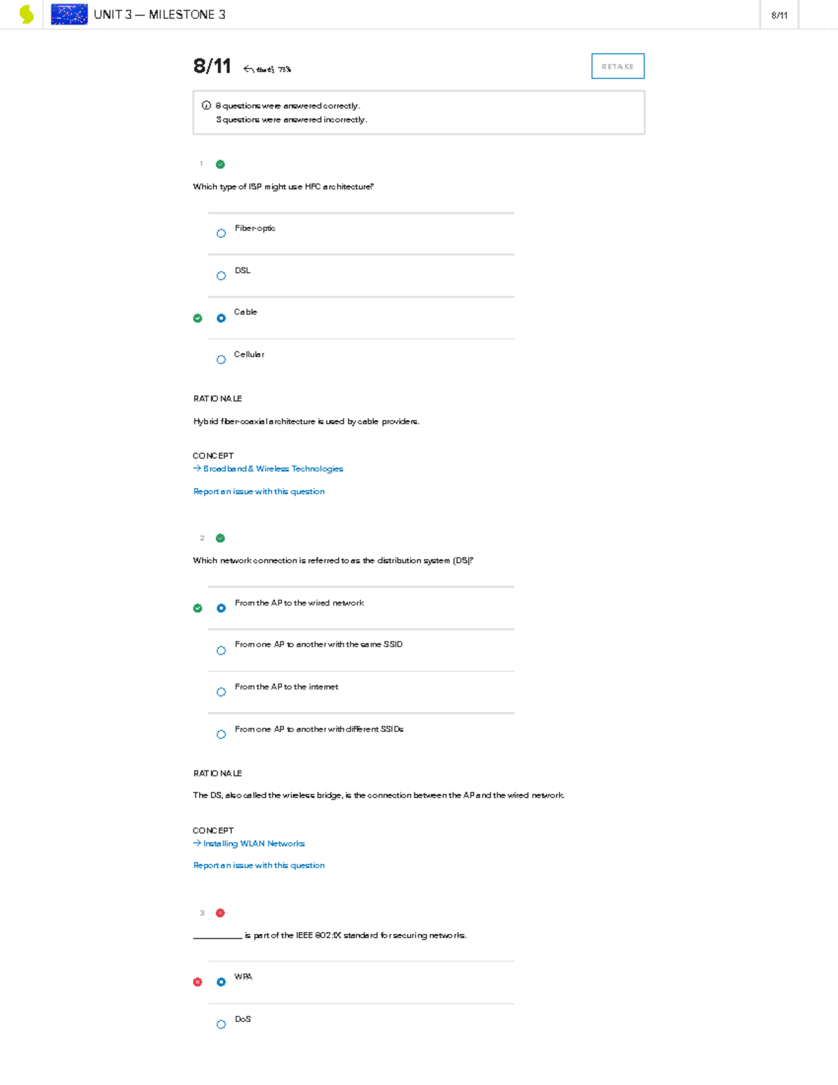Image resolution: width=838 pixels, height=1085 pixels.
Task: Click the Sophia green logo icon
Action: [27, 15]
